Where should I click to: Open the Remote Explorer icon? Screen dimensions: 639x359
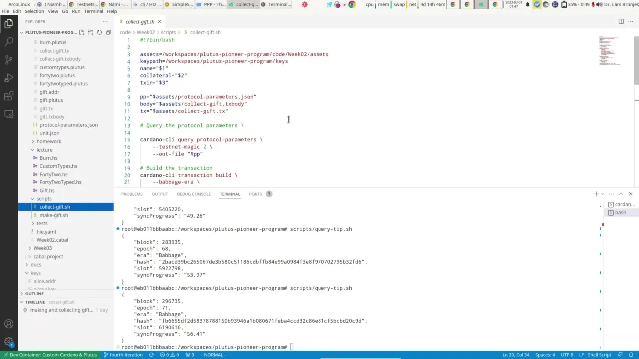click(x=8, y=114)
